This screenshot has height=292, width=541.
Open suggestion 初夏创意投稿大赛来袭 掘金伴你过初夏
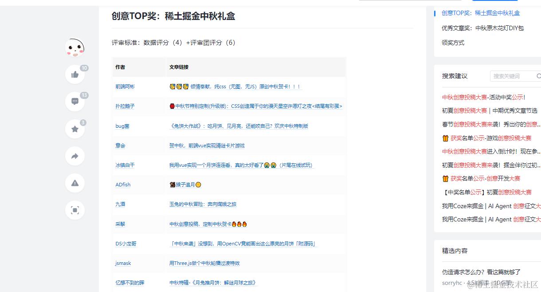tap(491, 165)
